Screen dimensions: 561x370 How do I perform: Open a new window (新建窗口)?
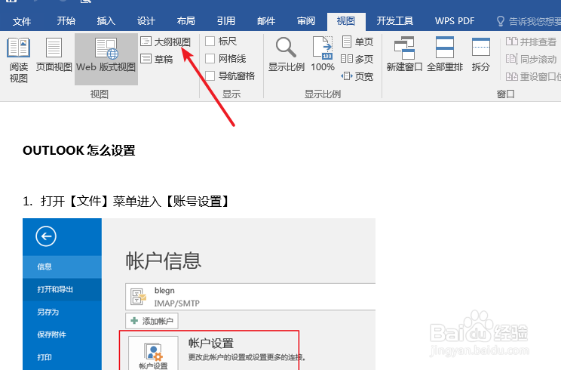tap(404, 55)
